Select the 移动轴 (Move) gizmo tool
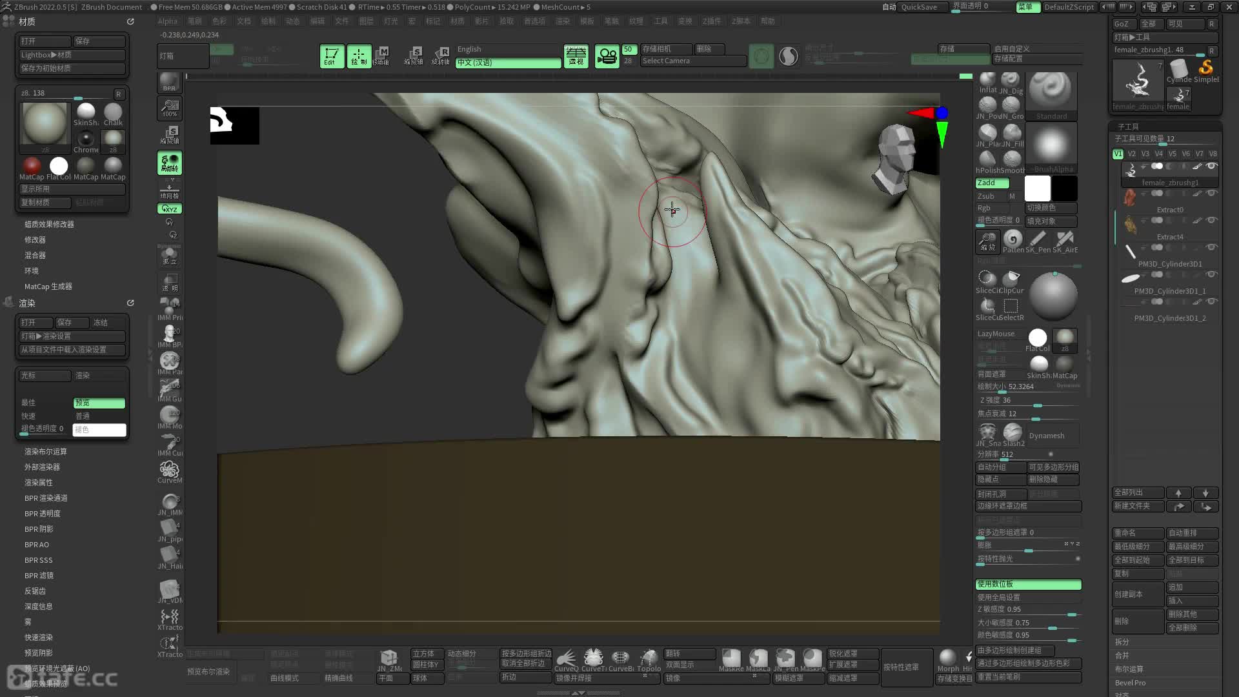 pos(381,56)
